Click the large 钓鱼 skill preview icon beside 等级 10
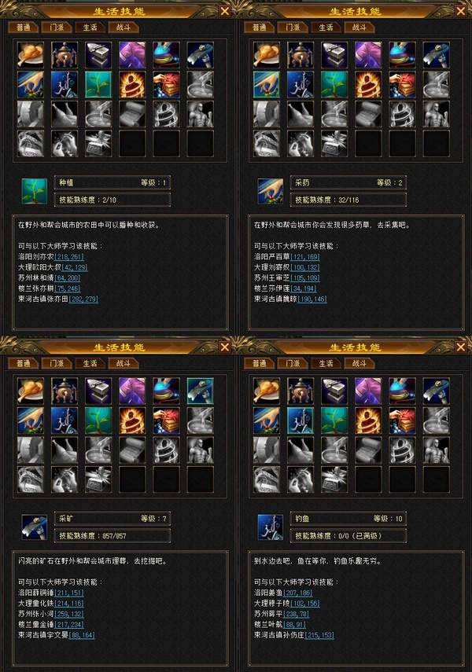 point(270,527)
